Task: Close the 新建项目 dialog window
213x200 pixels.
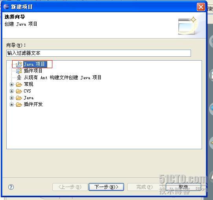Action: pyautogui.click(x=201, y=7)
